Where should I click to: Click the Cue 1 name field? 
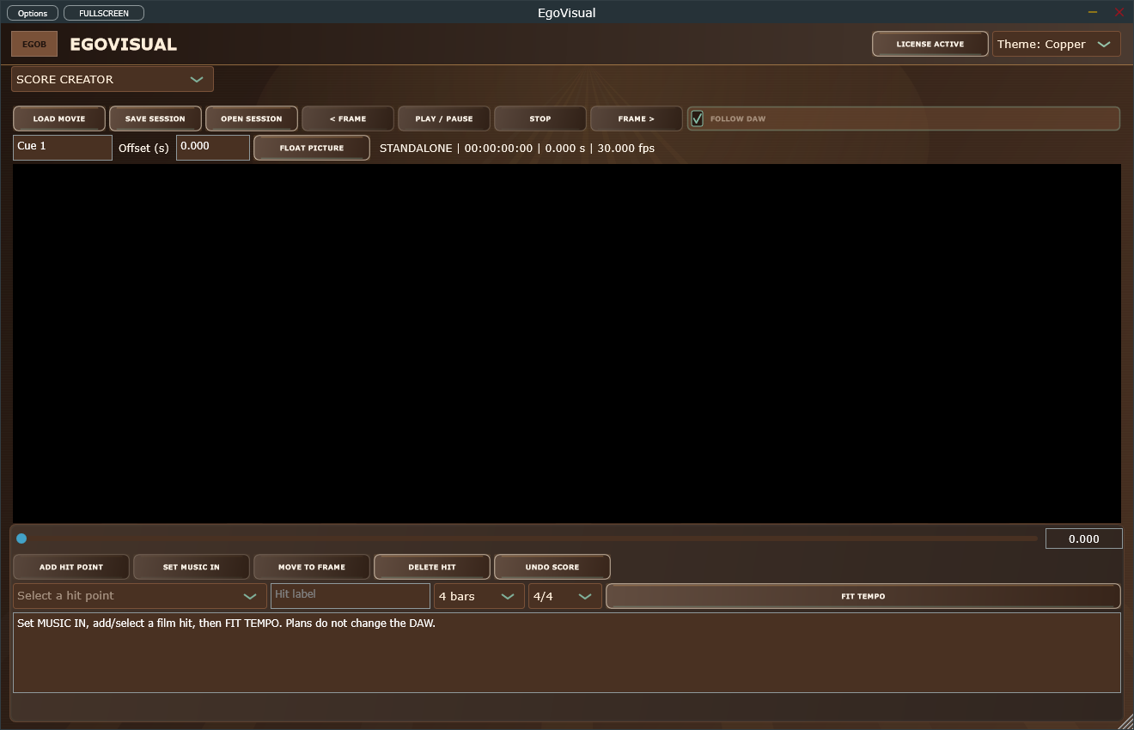pos(63,147)
